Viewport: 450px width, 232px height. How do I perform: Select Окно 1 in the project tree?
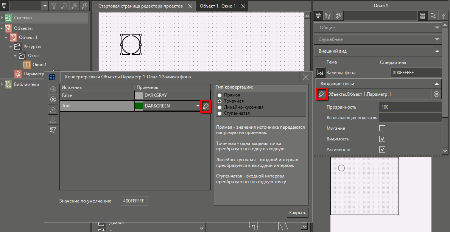[39, 65]
